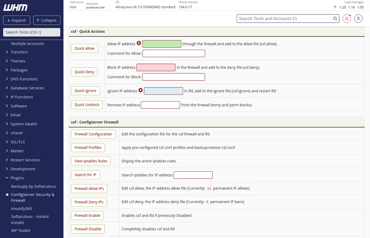Collapse the Plugins menu
The image size is (370, 238).
(17, 177)
